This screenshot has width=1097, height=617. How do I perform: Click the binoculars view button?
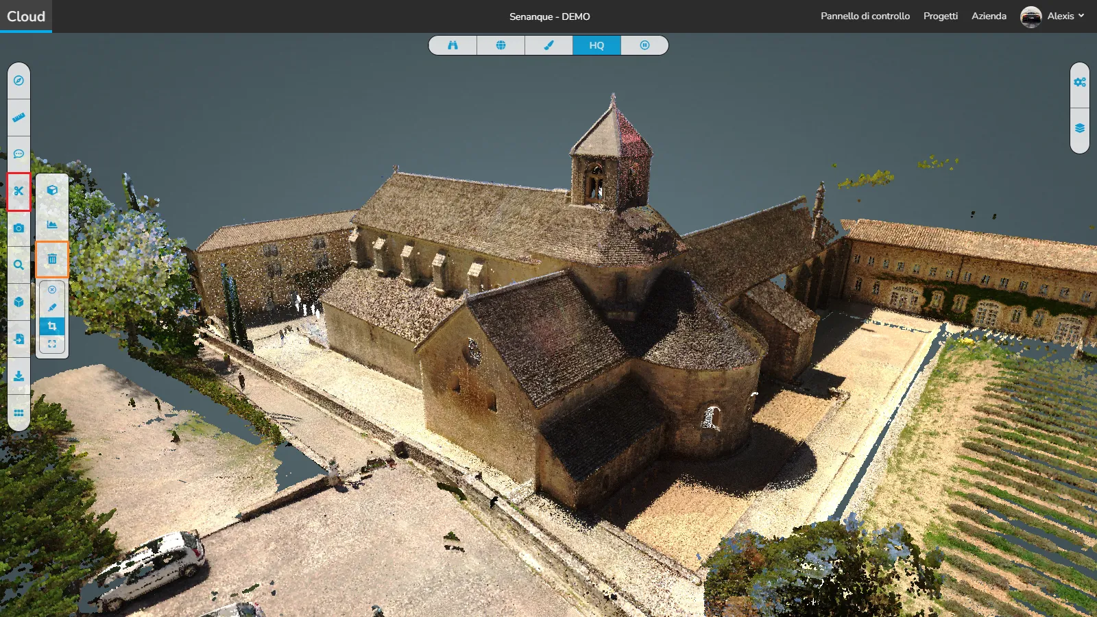pyautogui.click(x=453, y=45)
